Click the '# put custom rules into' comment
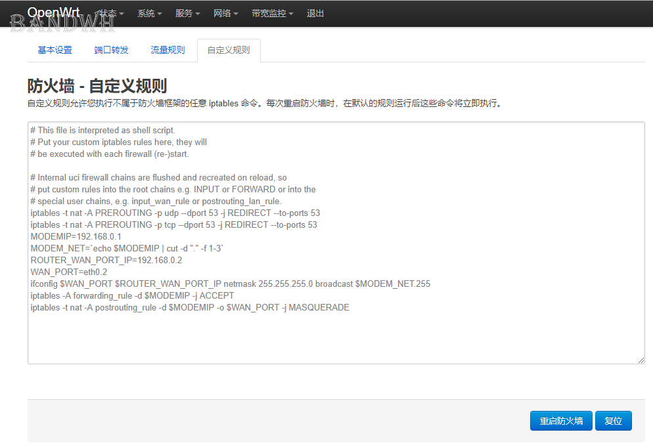653x447 pixels. point(173,190)
